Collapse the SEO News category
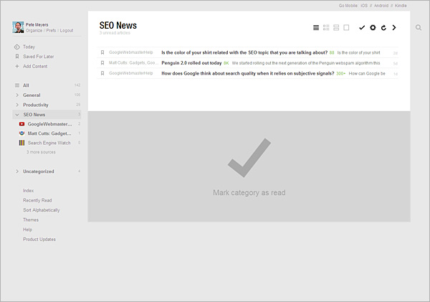The width and height of the screenshot is (430, 302). (x=17, y=115)
